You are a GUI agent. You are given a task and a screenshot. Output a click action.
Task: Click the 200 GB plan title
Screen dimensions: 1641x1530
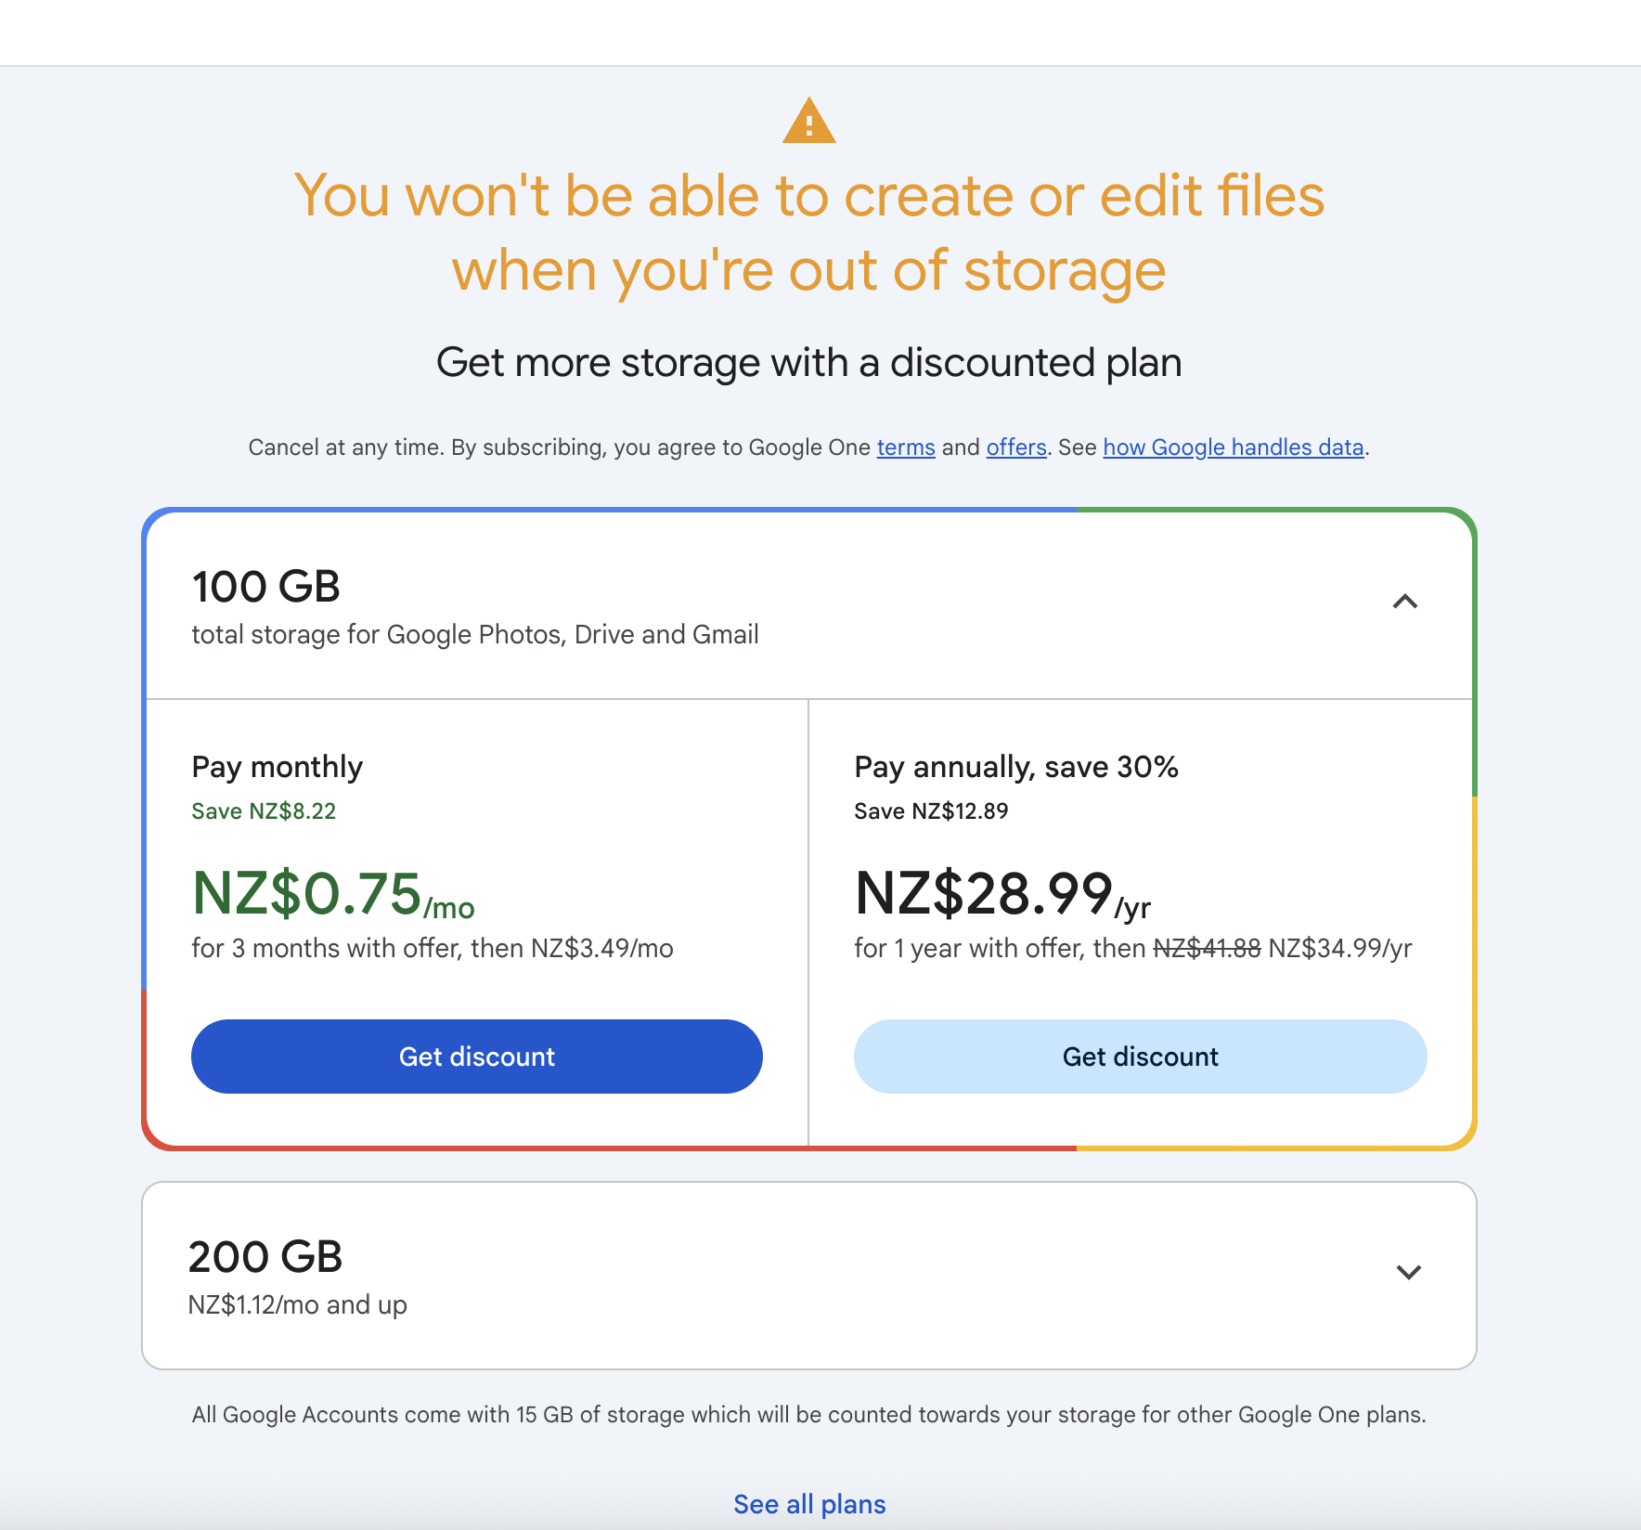[265, 1257]
